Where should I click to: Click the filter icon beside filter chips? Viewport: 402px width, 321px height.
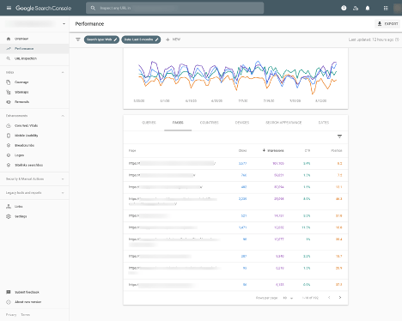point(78,39)
